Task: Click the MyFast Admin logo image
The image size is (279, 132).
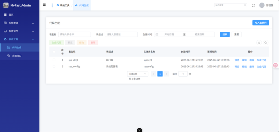Action: pyautogui.click(x=6, y=5)
